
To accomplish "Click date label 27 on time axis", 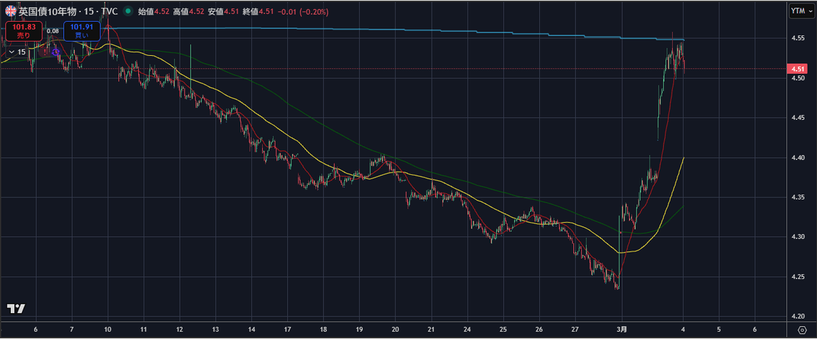I will (575, 329).
